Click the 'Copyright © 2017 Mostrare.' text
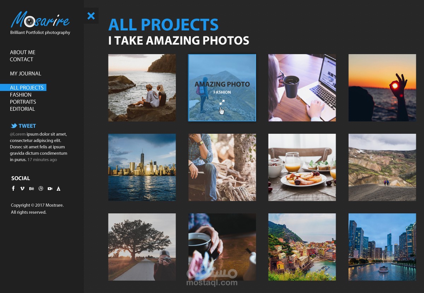Image resolution: width=424 pixels, height=293 pixels. click(37, 205)
